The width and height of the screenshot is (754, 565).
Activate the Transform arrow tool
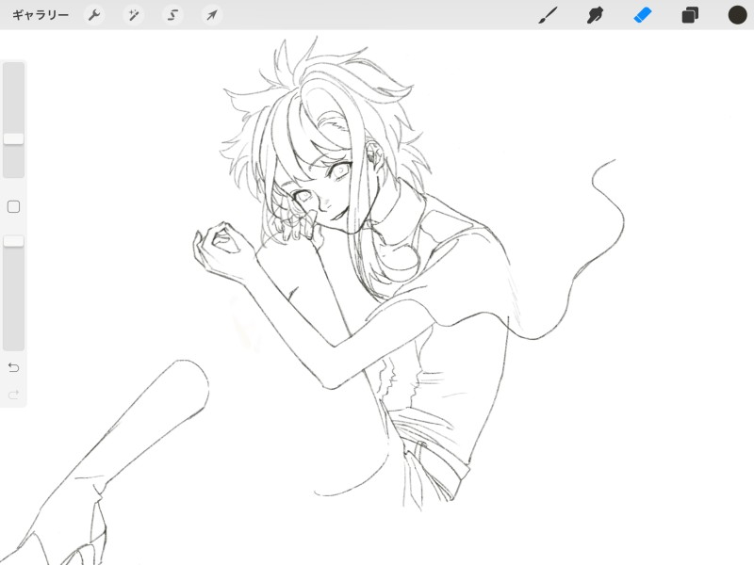[x=211, y=15]
